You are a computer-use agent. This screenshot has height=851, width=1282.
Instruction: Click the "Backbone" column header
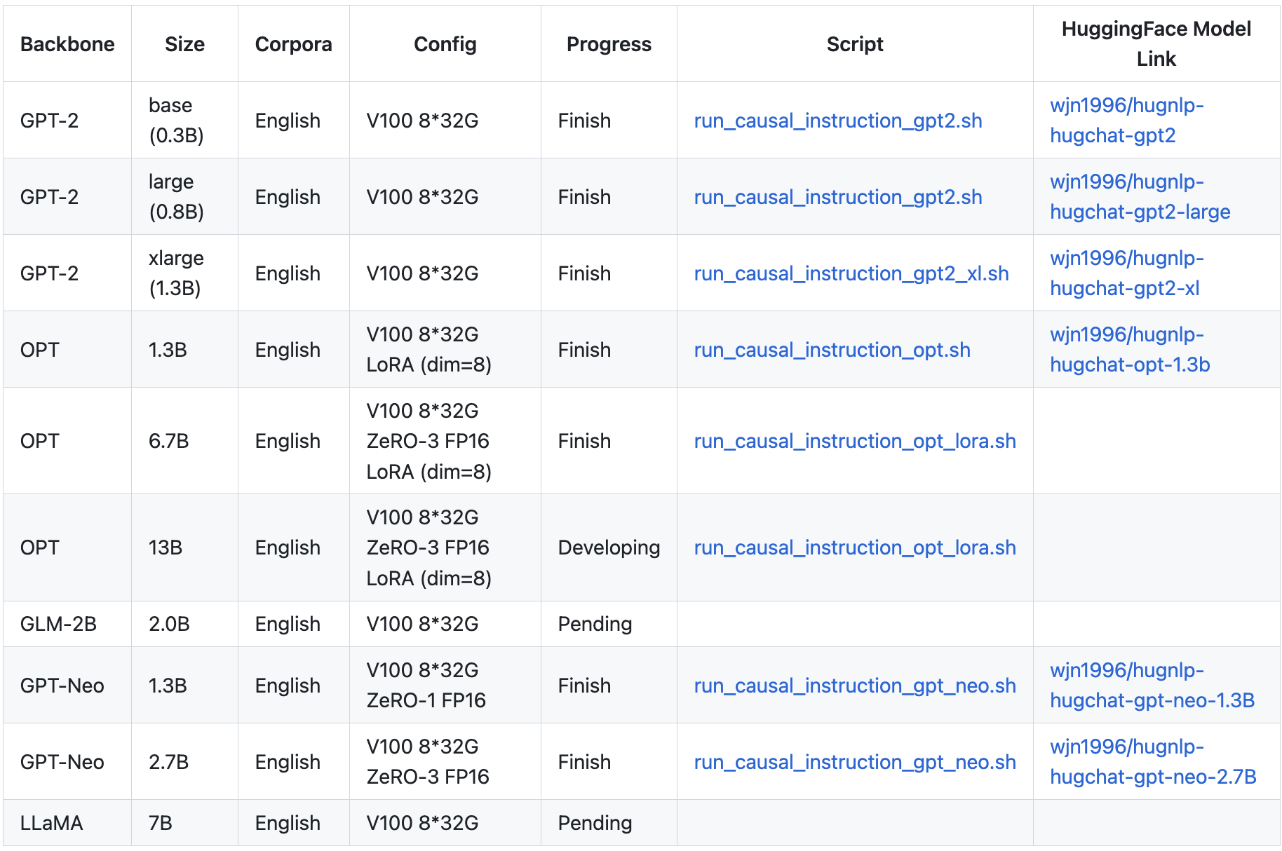click(x=67, y=44)
